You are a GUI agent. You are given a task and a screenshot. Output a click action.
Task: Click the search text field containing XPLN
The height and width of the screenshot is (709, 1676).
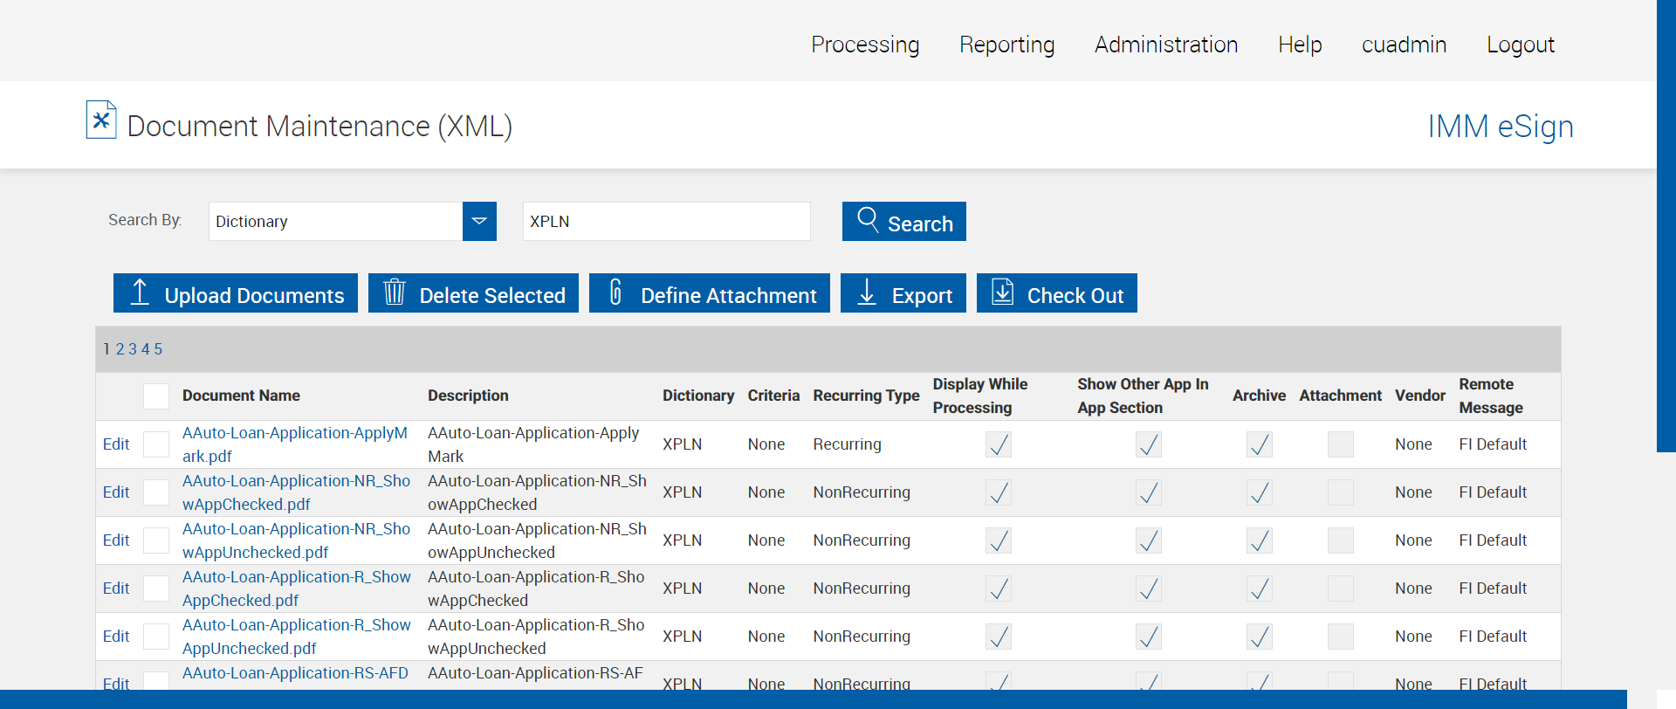click(666, 222)
